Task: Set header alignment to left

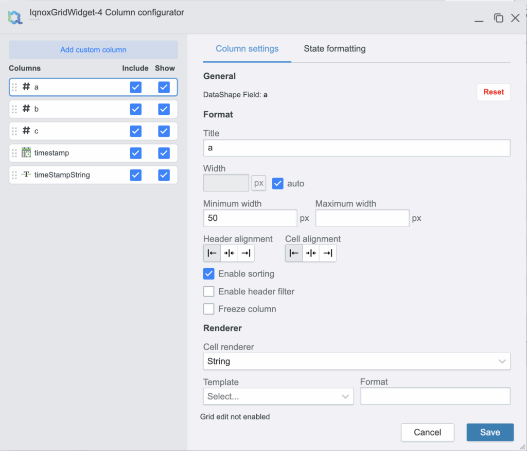Action: [212, 253]
